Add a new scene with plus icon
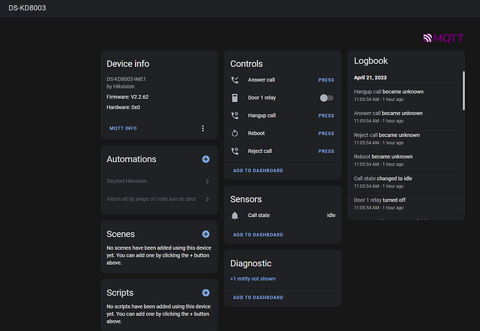 (x=206, y=234)
